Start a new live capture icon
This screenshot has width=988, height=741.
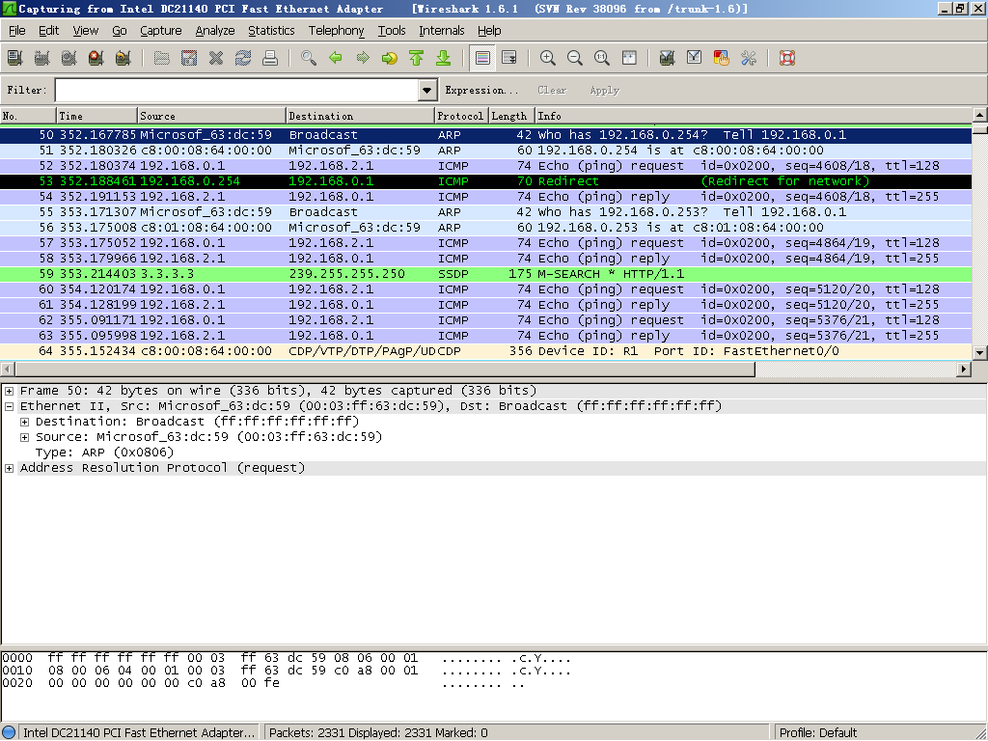click(69, 59)
